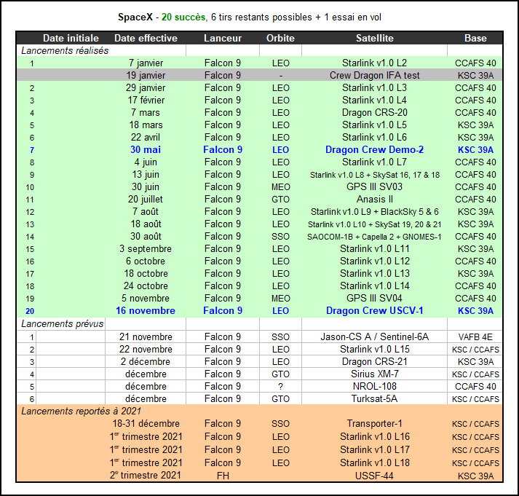
Task: Click the 'Date initiale' column header
Action: [x=71, y=38]
